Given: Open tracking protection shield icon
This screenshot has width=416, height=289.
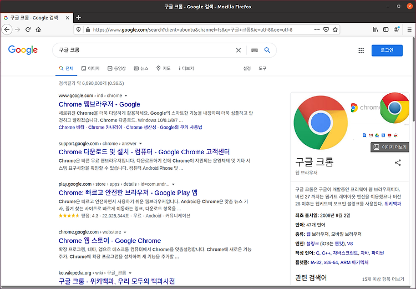Looking at the screenshot, I should pyautogui.click(x=79, y=29).
